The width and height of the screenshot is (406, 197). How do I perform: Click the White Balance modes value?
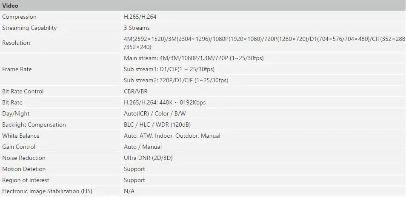pos(172,136)
